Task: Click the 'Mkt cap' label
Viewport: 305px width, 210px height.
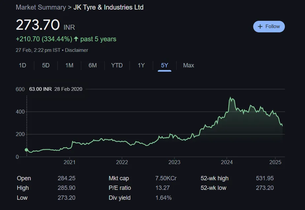Action: (119, 178)
